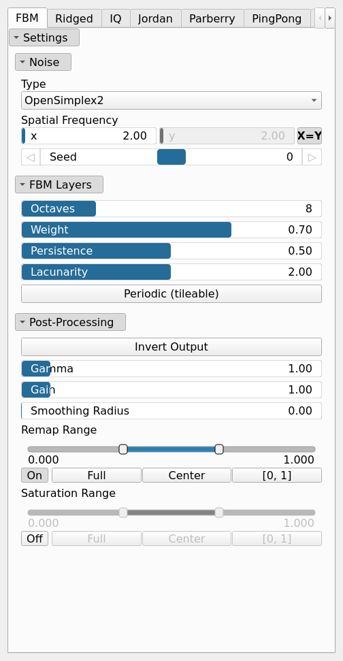Click the Seed decrement left arrow
This screenshot has height=661, width=343.
pos(31,157)
